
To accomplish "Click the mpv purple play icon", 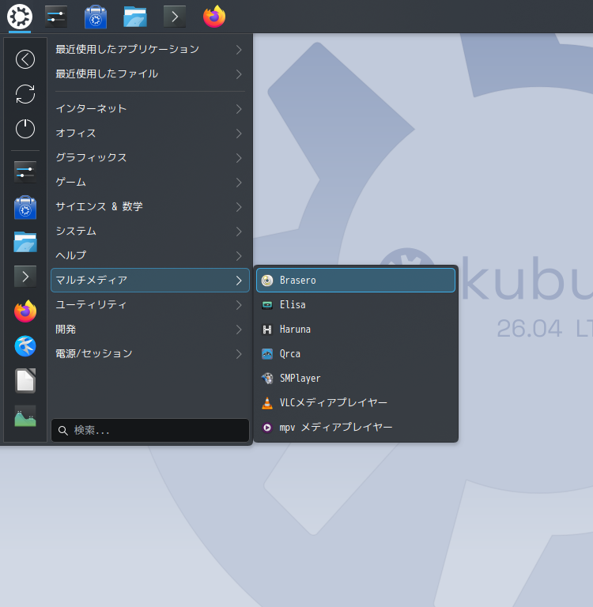I will (x=267, y=428).
